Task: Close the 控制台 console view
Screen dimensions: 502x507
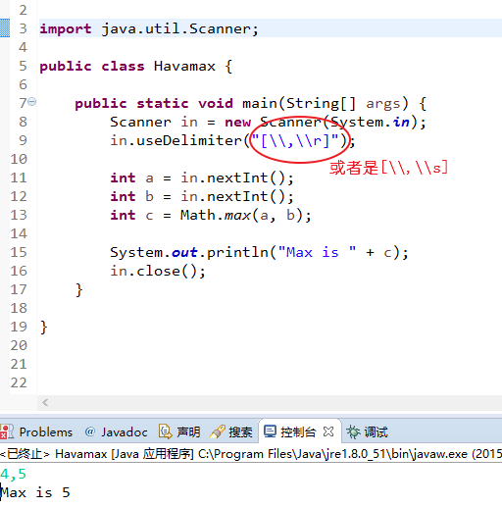Action: [328, 431]
